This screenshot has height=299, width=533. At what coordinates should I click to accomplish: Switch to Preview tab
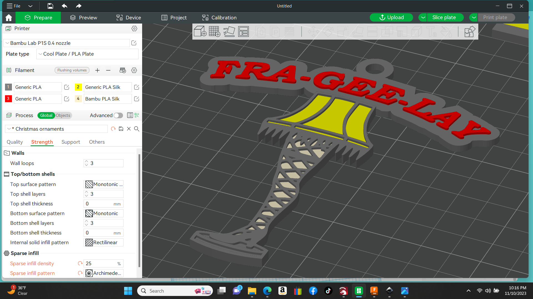pyautogui.click(x=84, y=17)
